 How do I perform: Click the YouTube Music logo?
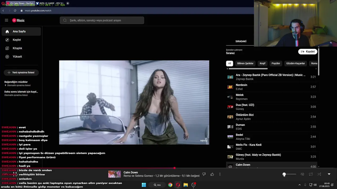coord(18,20)
